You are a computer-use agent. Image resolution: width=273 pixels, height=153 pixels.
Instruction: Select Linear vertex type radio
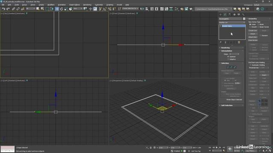(250, 25)
